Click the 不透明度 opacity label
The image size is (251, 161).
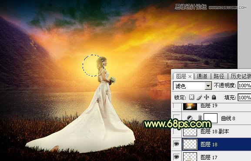225,85
